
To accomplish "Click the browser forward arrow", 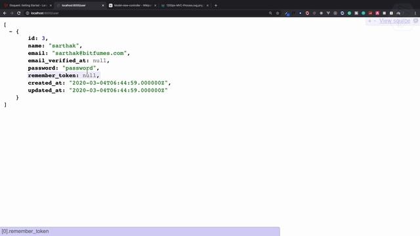I will 12,13.
